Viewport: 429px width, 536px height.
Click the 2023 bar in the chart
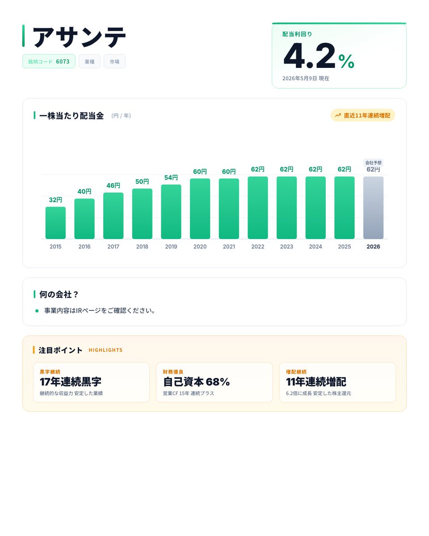point(286,208)
